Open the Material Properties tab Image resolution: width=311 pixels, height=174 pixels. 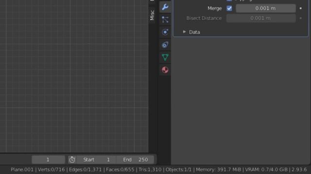(x=165, y=70)
